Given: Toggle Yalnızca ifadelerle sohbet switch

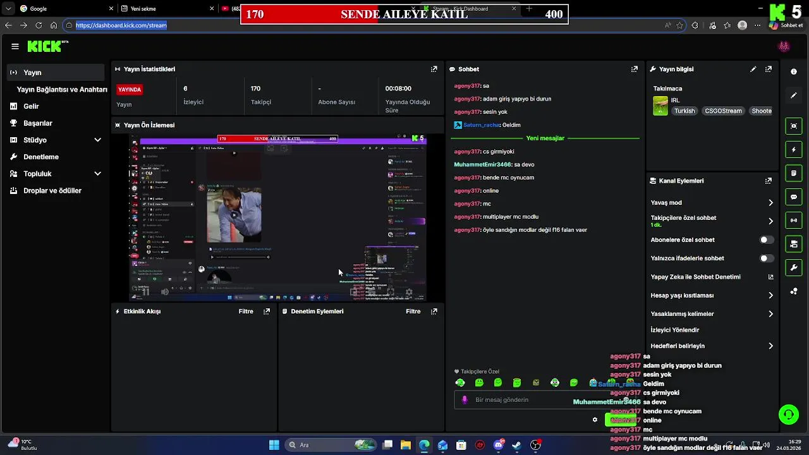Looking at the screenshot, I should tap(766, 258).
